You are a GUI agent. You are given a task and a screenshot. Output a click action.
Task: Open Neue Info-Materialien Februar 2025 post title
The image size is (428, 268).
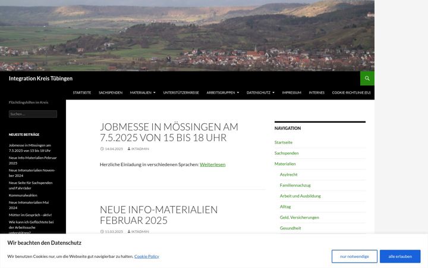tap(159, 215)
